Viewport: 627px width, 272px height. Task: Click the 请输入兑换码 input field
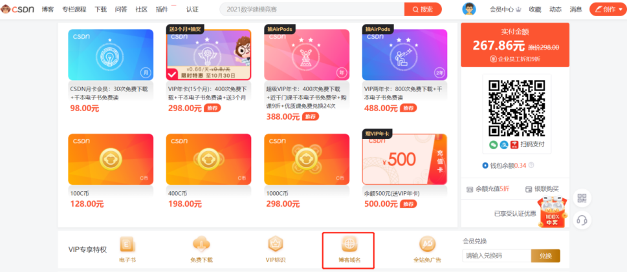[x=496, y=256]
